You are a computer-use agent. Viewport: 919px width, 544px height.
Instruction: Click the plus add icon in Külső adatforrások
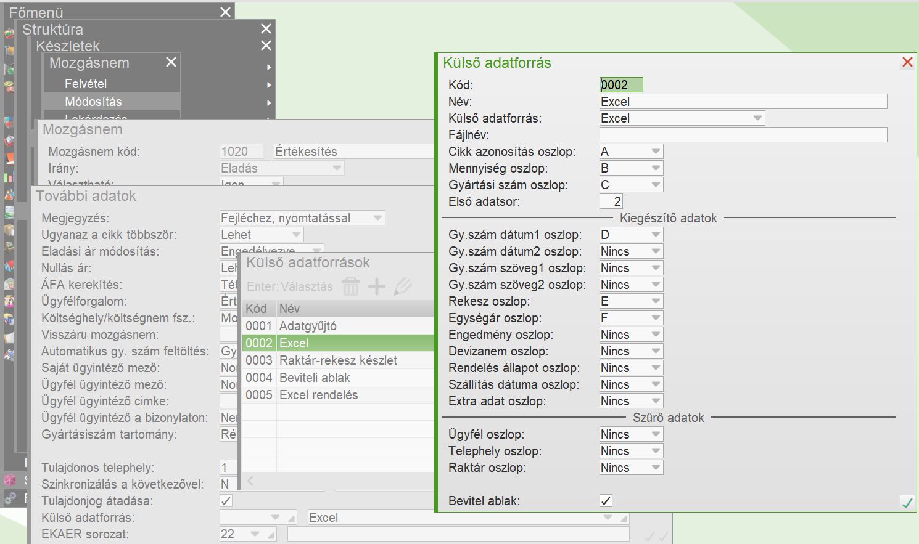tap(376, 286)
